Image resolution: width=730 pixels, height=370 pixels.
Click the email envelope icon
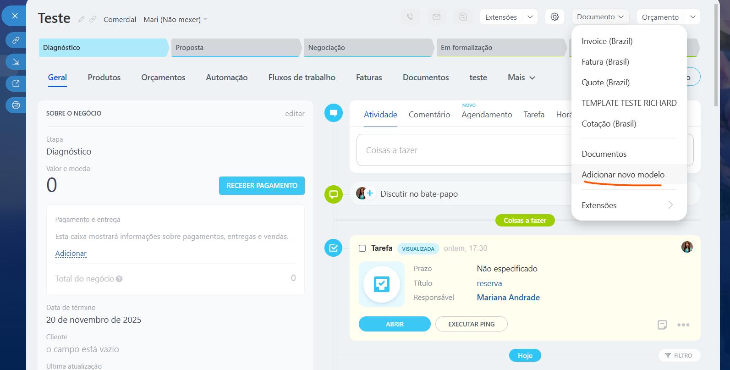click(436, 17)
